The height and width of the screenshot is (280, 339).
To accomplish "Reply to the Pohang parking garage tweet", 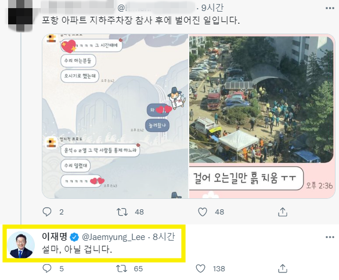I will click(x=47, y=212).
